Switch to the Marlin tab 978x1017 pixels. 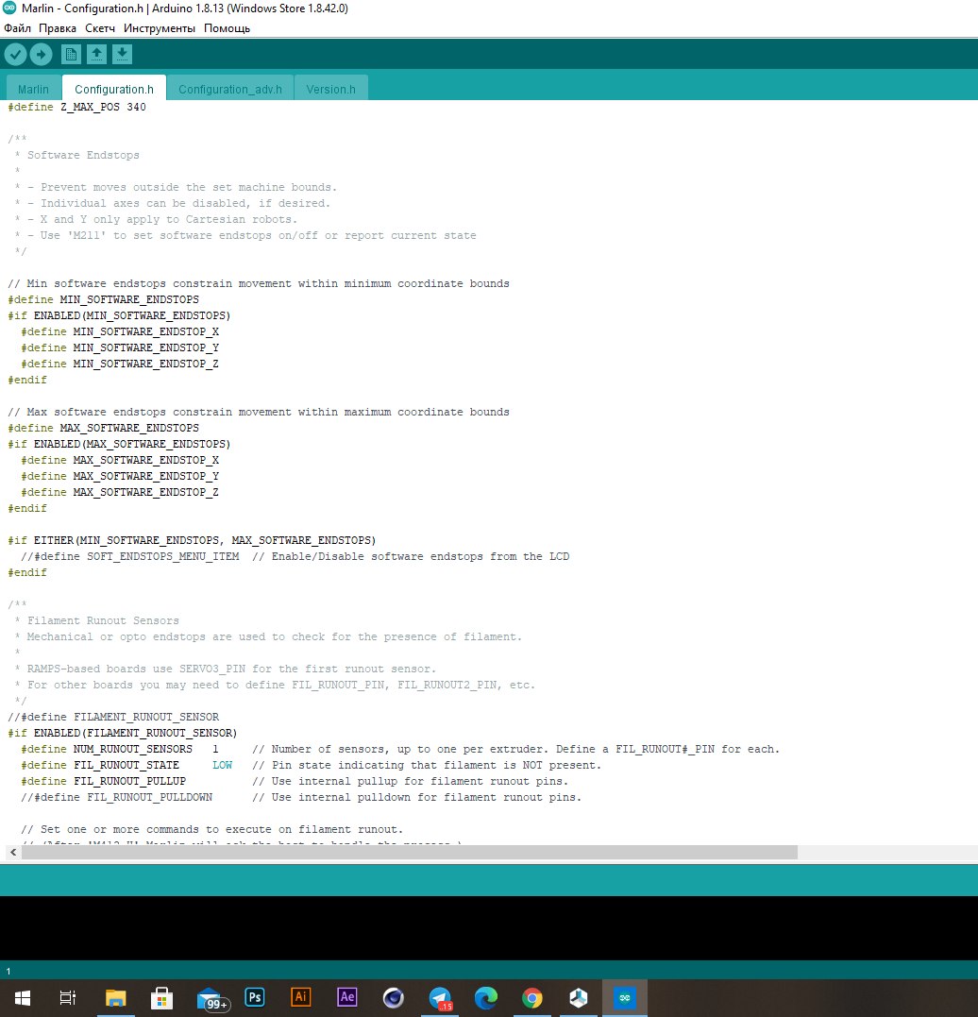click(34, 89)
